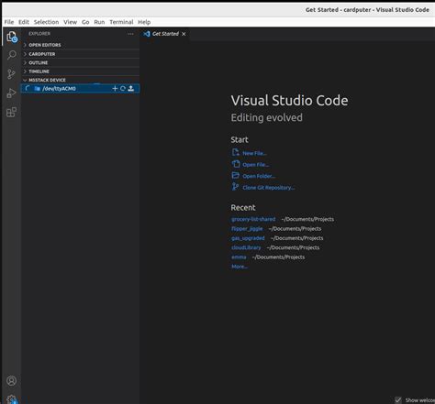435x404 pixels.
Task: Click the VS Code icon on Get Started tab
Action: [147, 34]
